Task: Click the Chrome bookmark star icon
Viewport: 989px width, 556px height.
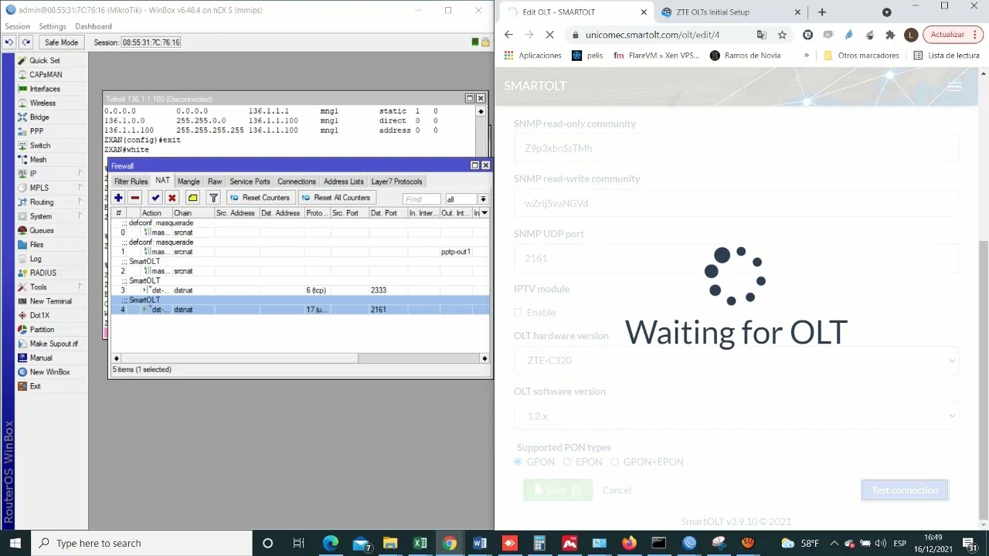Action: (782, 35)
